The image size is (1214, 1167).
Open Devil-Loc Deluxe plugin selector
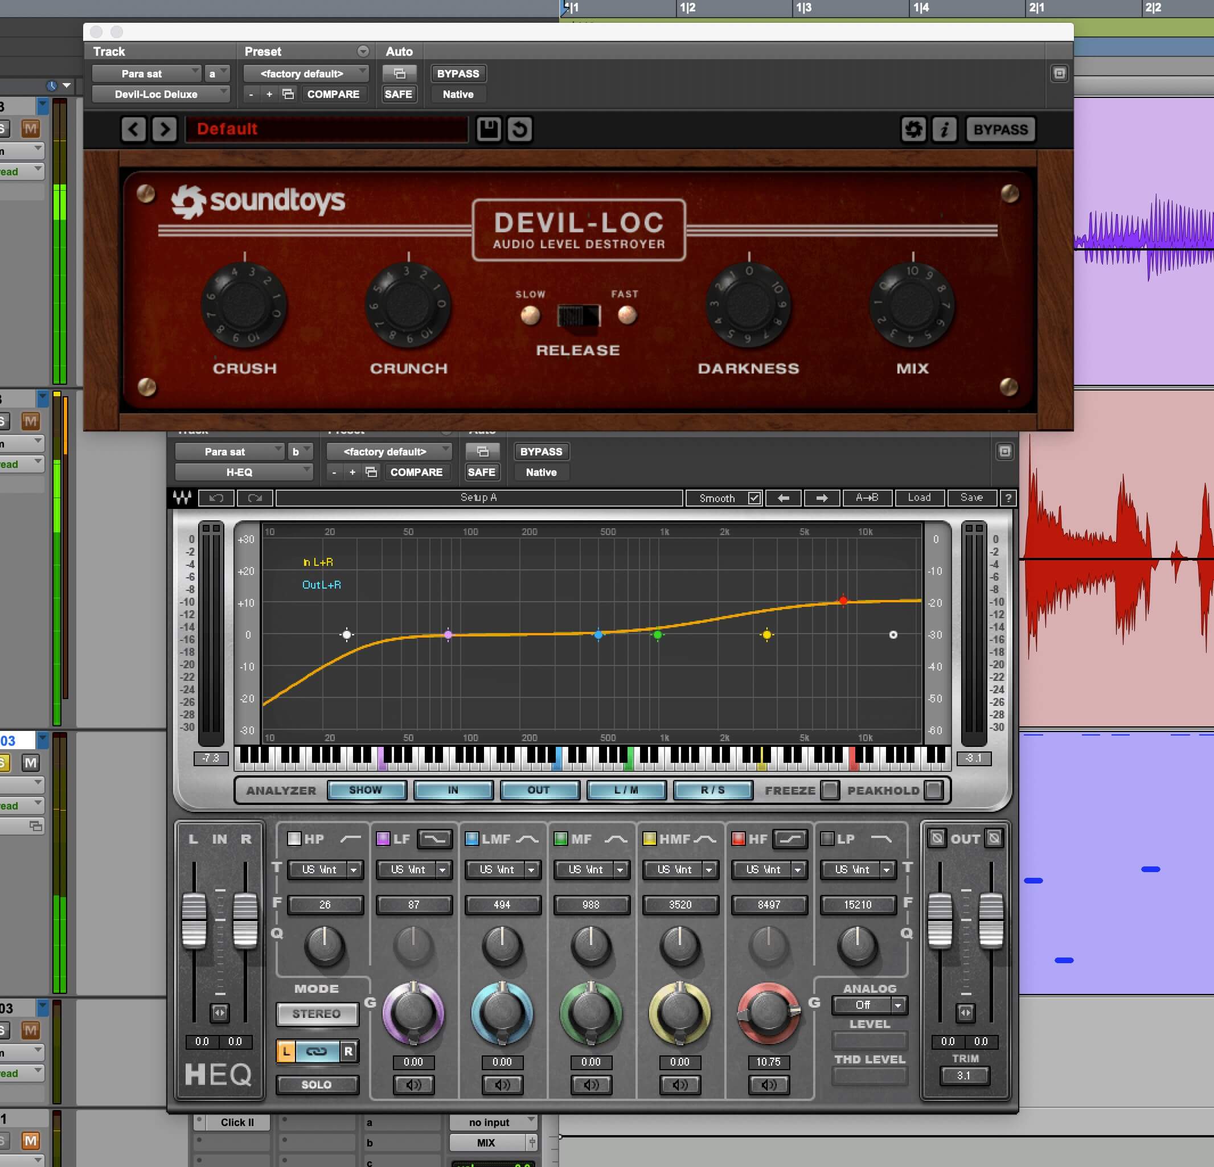click(161, 94)
